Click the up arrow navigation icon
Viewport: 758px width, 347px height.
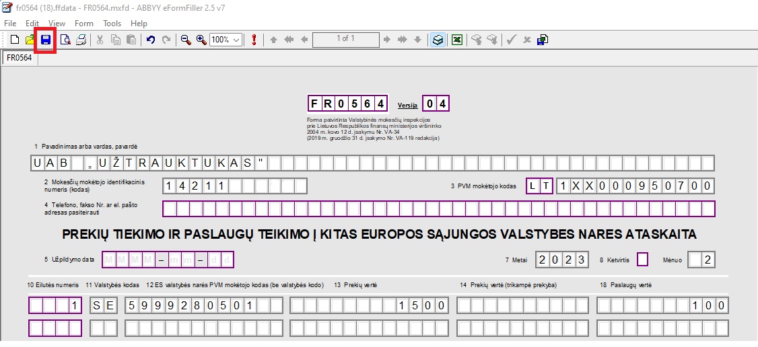[273, 40]
